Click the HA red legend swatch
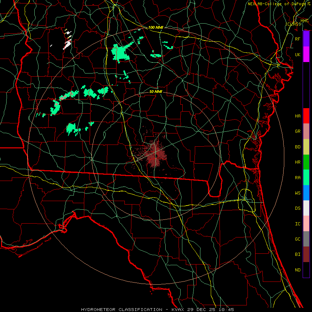Screen dimensions: 312x312 [306, 116]
